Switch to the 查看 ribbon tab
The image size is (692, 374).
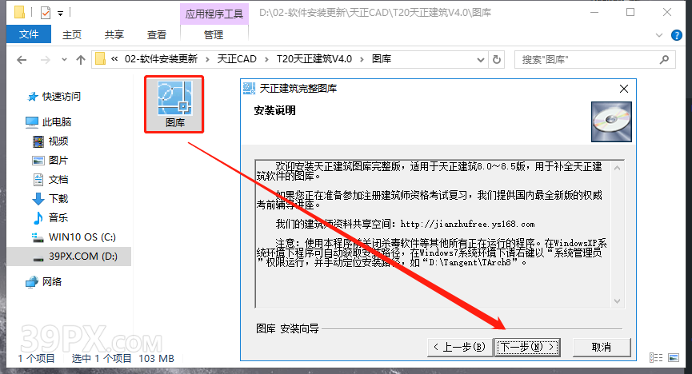coord(156,35)
